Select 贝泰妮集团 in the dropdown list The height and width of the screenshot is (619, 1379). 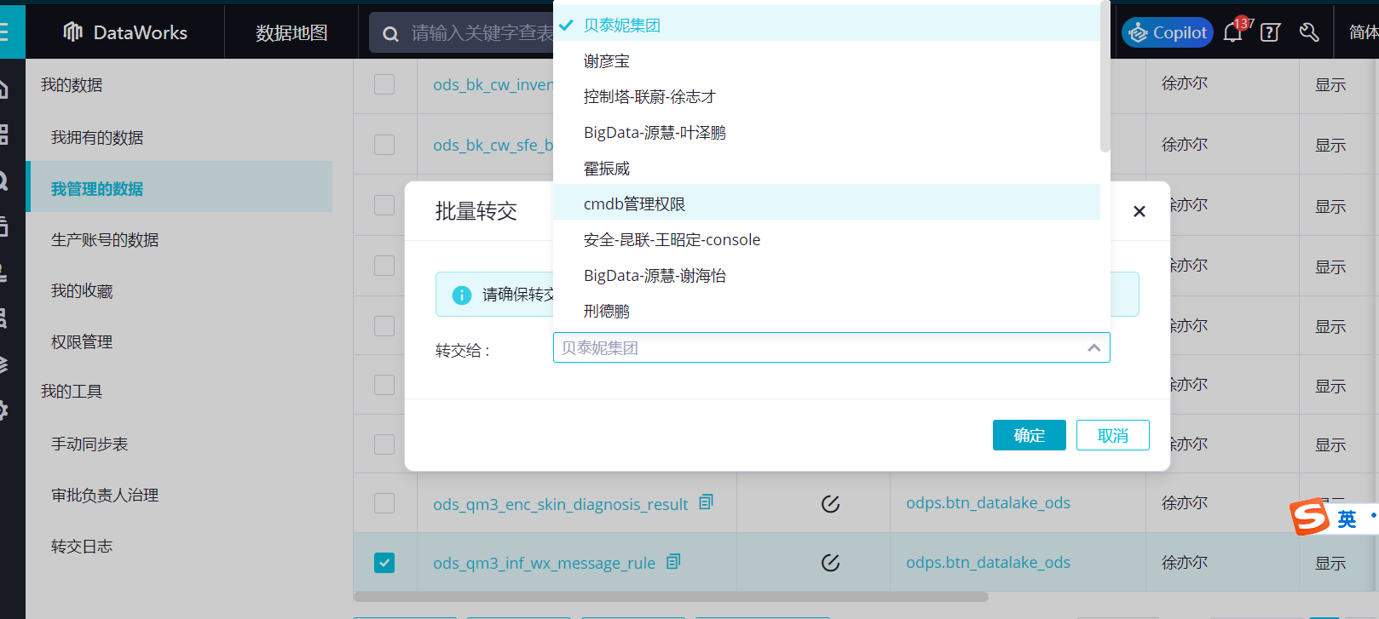coord(827,25)
